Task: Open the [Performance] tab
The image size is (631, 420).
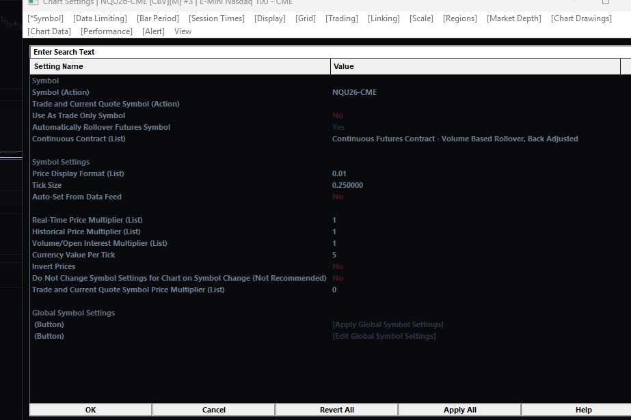Action: 106,31
